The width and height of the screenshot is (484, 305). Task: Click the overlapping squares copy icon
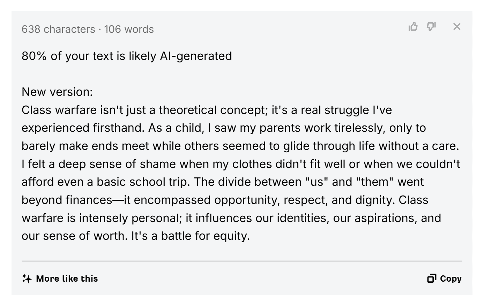click(432, 279)
